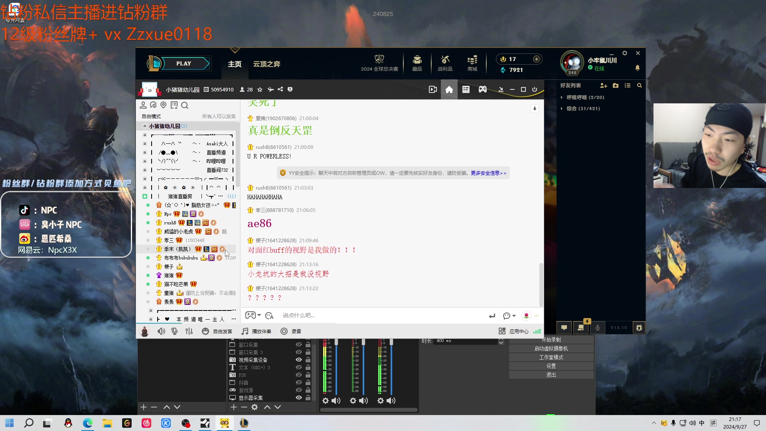Report channel with the shield icon
This screenshot has height=431, width=766.
click(x=290, y=89)
